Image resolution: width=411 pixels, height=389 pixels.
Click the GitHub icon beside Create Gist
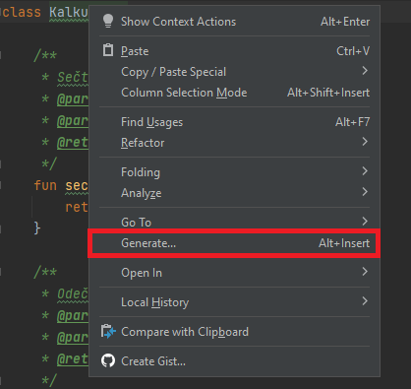point(108,360)
